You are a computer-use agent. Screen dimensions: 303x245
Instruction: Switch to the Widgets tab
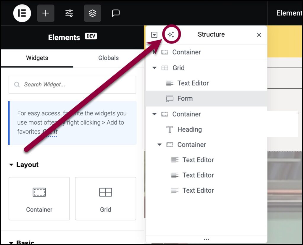tap(37, 58)
